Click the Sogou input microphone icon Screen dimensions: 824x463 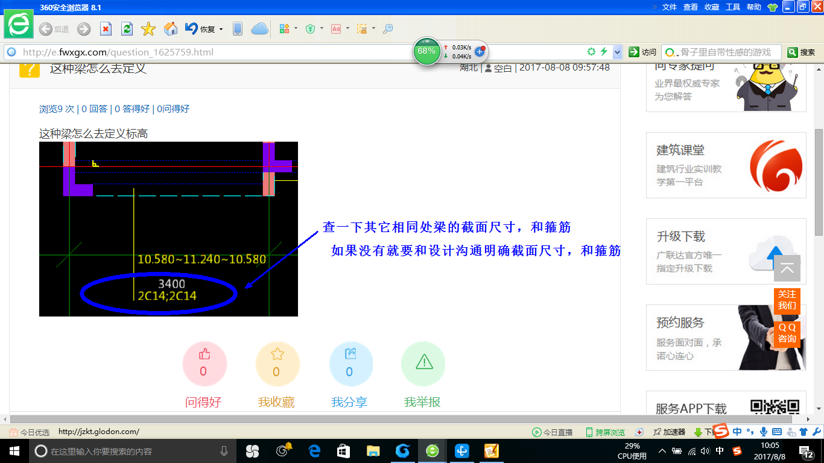point(764,432)
